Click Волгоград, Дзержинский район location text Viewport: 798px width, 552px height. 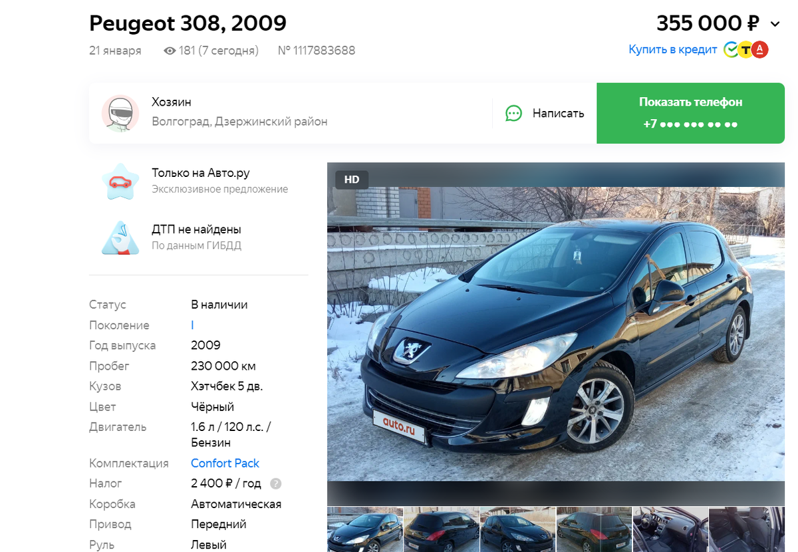(239, 122)
